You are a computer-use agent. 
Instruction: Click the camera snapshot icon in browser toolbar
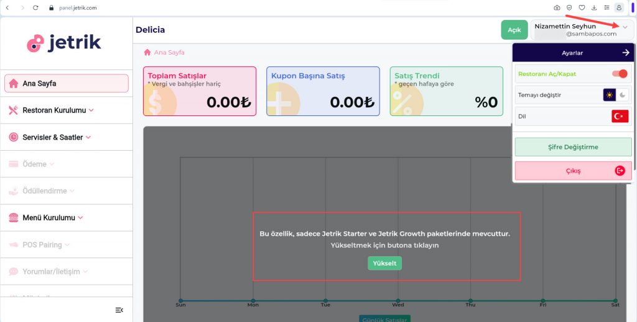coord(557,7)
